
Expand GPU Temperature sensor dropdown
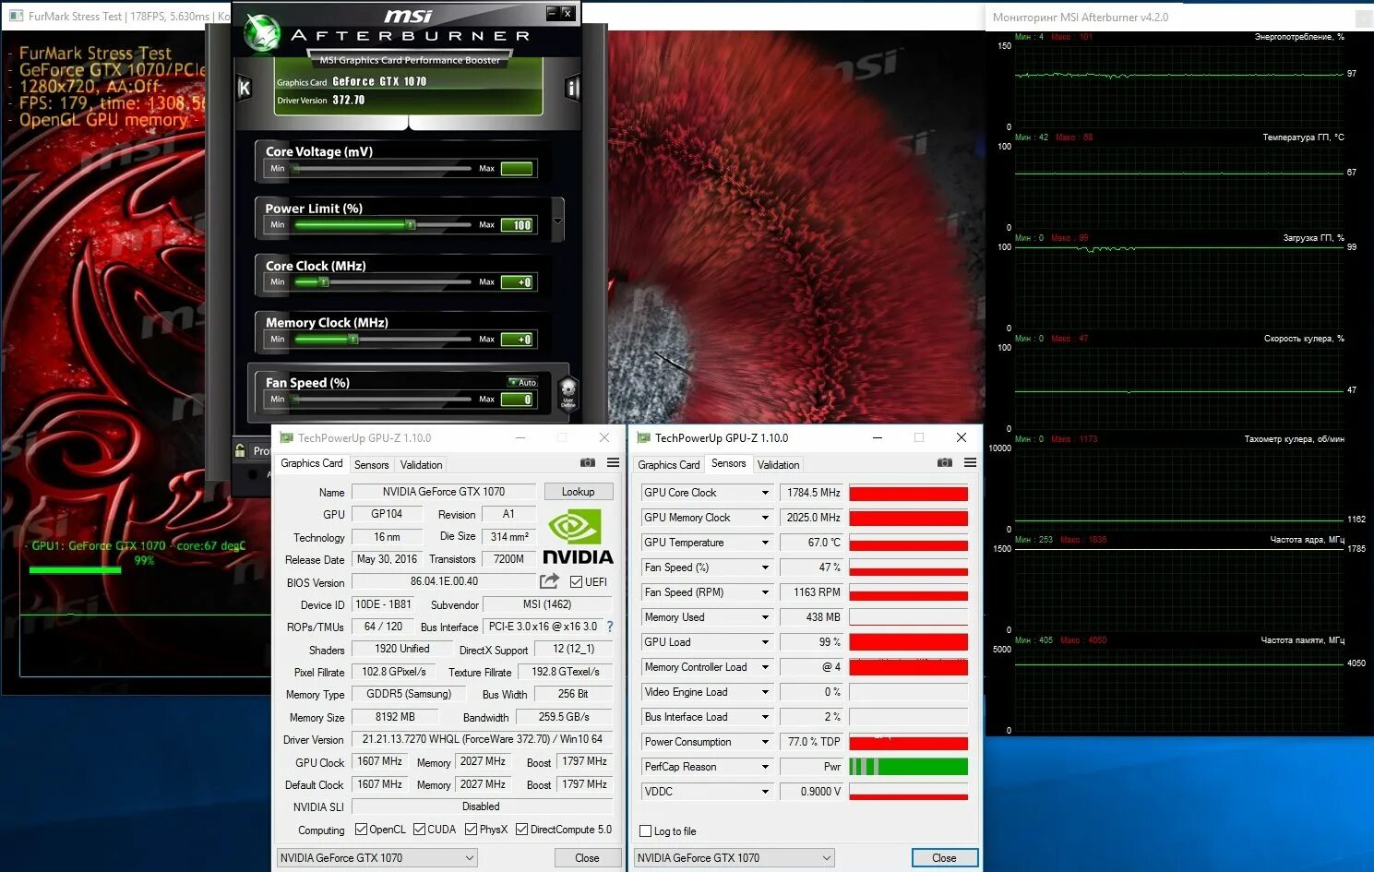point(765,543)
